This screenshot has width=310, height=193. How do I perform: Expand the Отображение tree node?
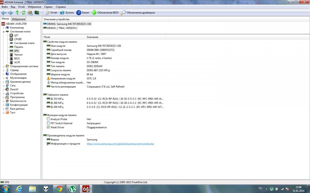pyautogui.click(x=3, y=74)
